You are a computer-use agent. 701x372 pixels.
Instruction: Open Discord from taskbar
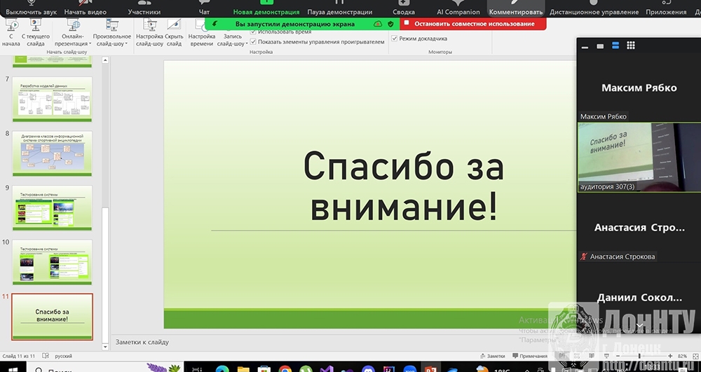pyautogui.click(x=369, y=369)
